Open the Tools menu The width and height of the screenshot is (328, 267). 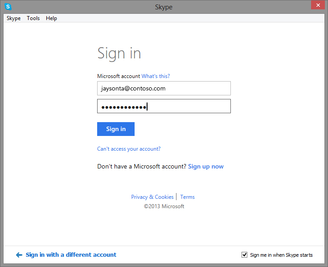(x=33, y=18)
